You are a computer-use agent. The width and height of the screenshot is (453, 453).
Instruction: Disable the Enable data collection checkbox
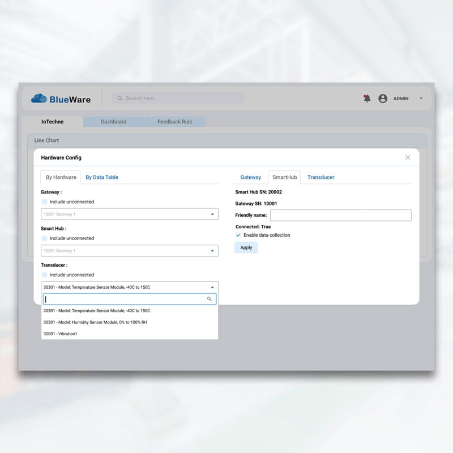238,235
